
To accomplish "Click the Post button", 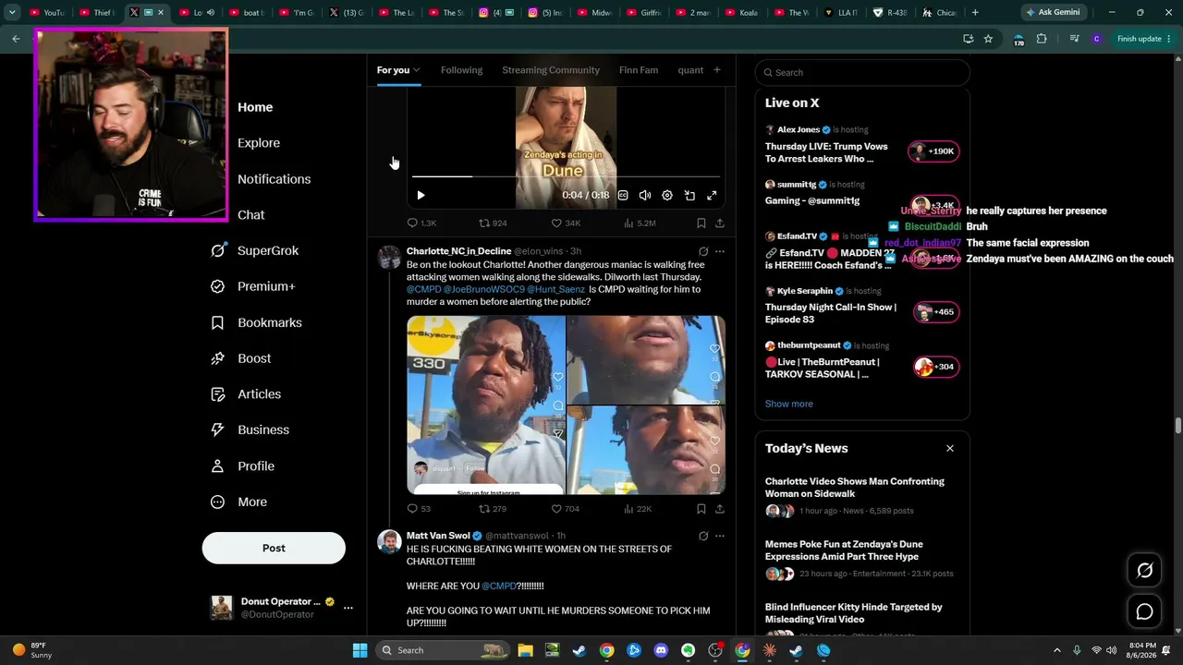I will coord(274,548).
